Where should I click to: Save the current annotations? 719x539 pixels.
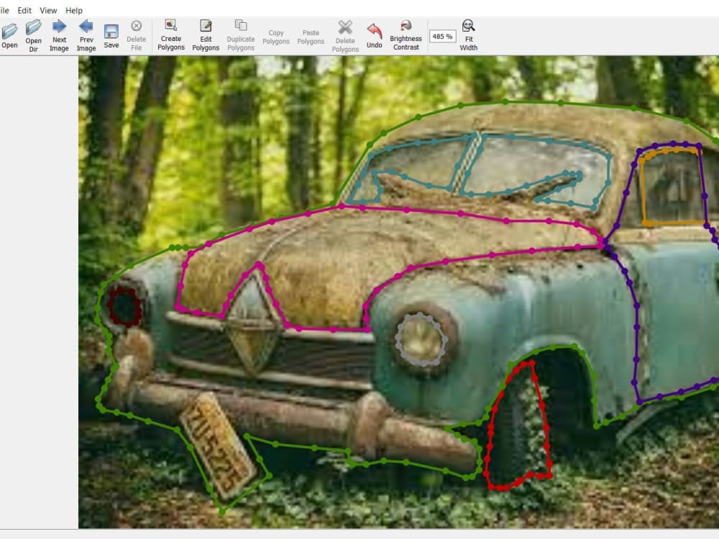pyautogui.click(x=111, y=36)
